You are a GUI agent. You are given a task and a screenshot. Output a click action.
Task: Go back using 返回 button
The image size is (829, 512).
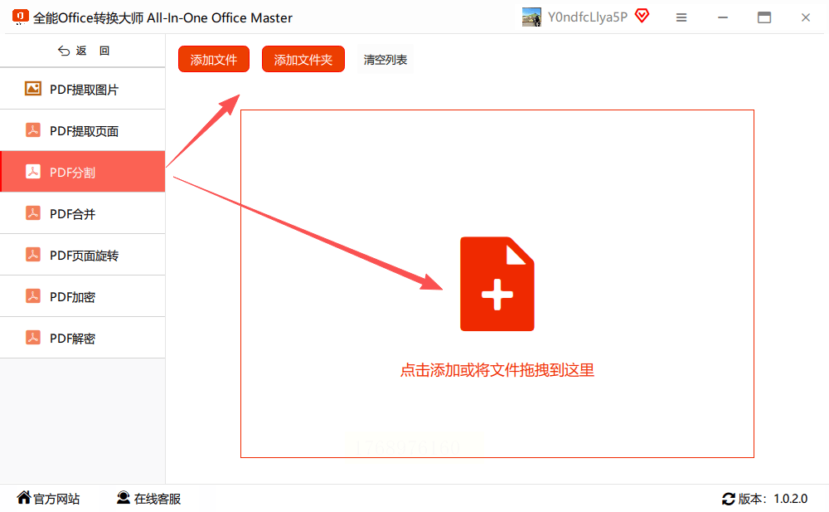tap(83, 51)
